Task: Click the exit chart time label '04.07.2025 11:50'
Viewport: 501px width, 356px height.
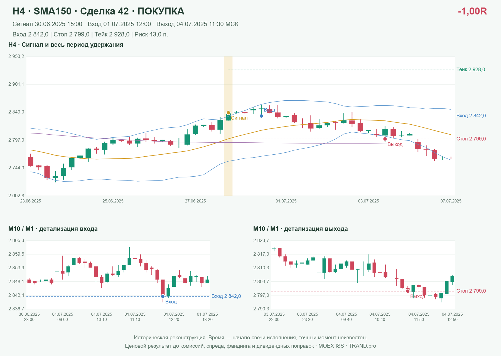Action: [419, 317]
